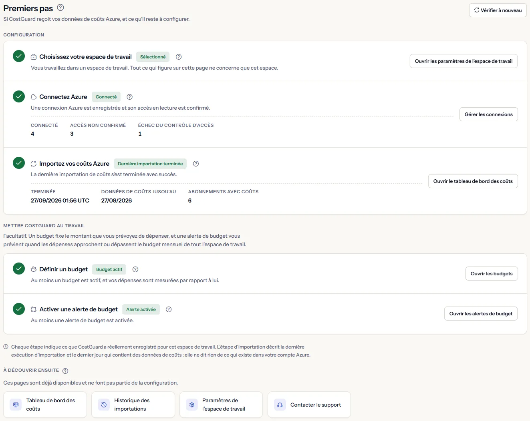Screen dimensions: 530x421
Task: Click the sync icon of Importez vos coûts
Action: click(x=34, y=164)
